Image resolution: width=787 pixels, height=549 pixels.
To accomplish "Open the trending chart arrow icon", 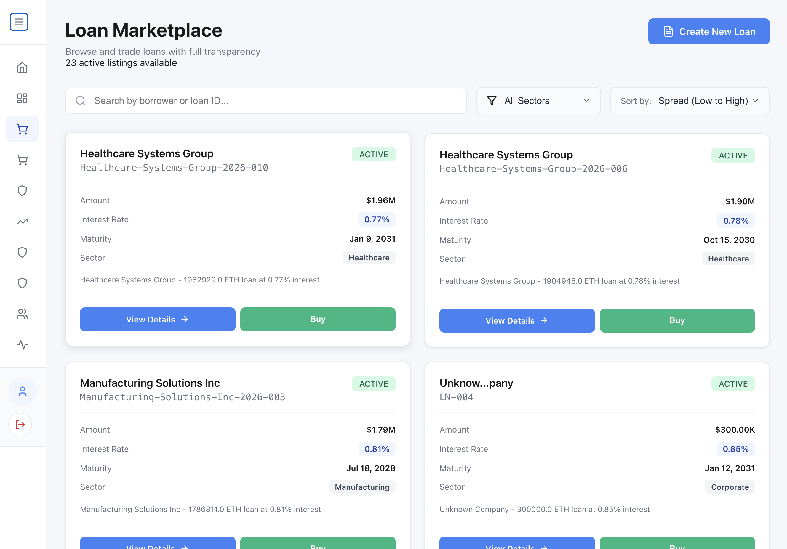I will 22,221.
